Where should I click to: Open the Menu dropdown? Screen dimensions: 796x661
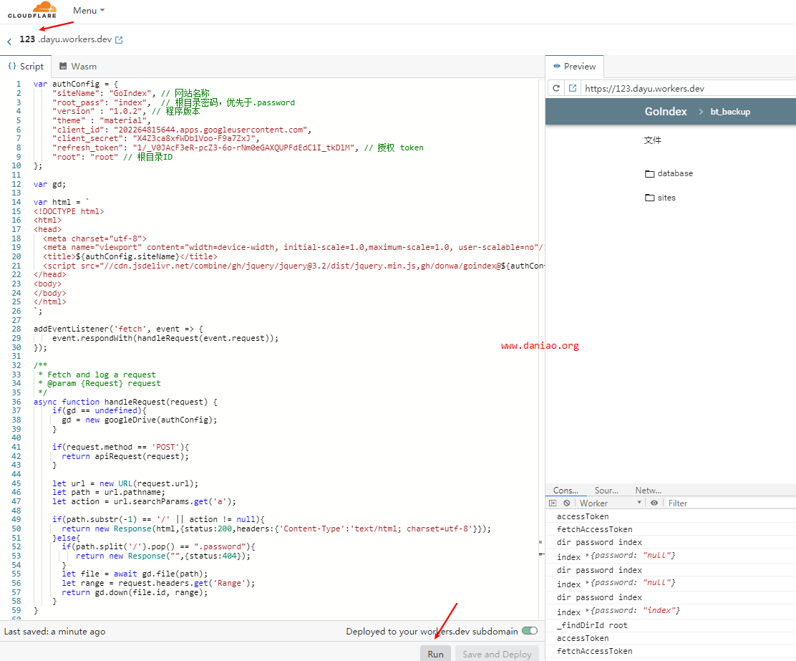click(x=88, y=11)
